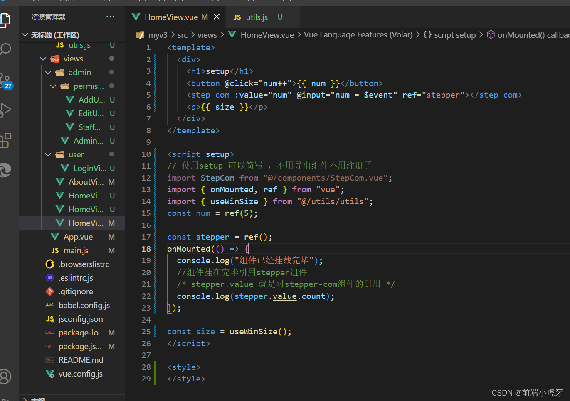Collapse the views folder

[72, 59]
